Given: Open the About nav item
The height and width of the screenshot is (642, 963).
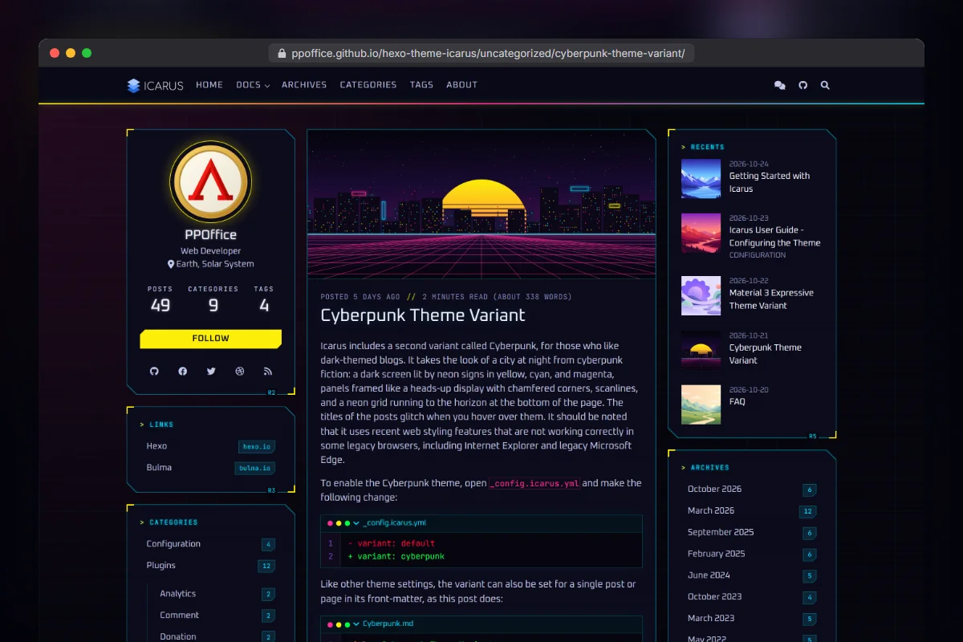Looking at the screenshot, I should [x=462, y=85].
